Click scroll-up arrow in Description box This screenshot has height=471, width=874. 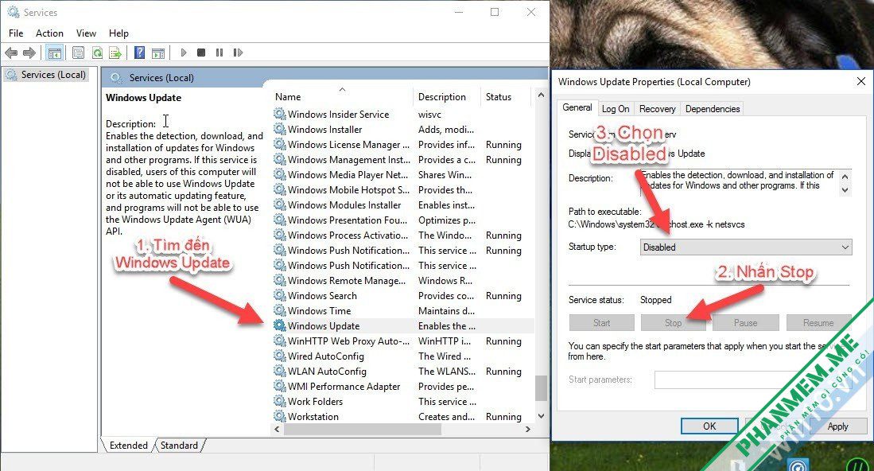pos(845,177)
